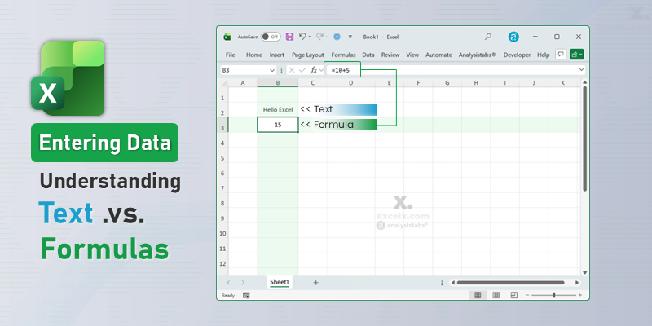Add a new sheet with plus button
Screen dimensions: 652x326
click(315, 283)
